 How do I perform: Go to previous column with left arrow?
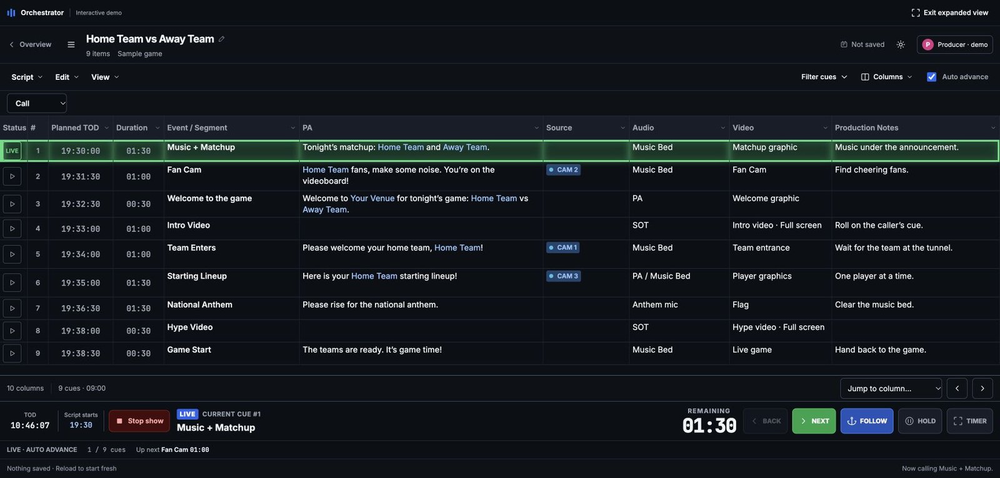click(x=957, y=388)
